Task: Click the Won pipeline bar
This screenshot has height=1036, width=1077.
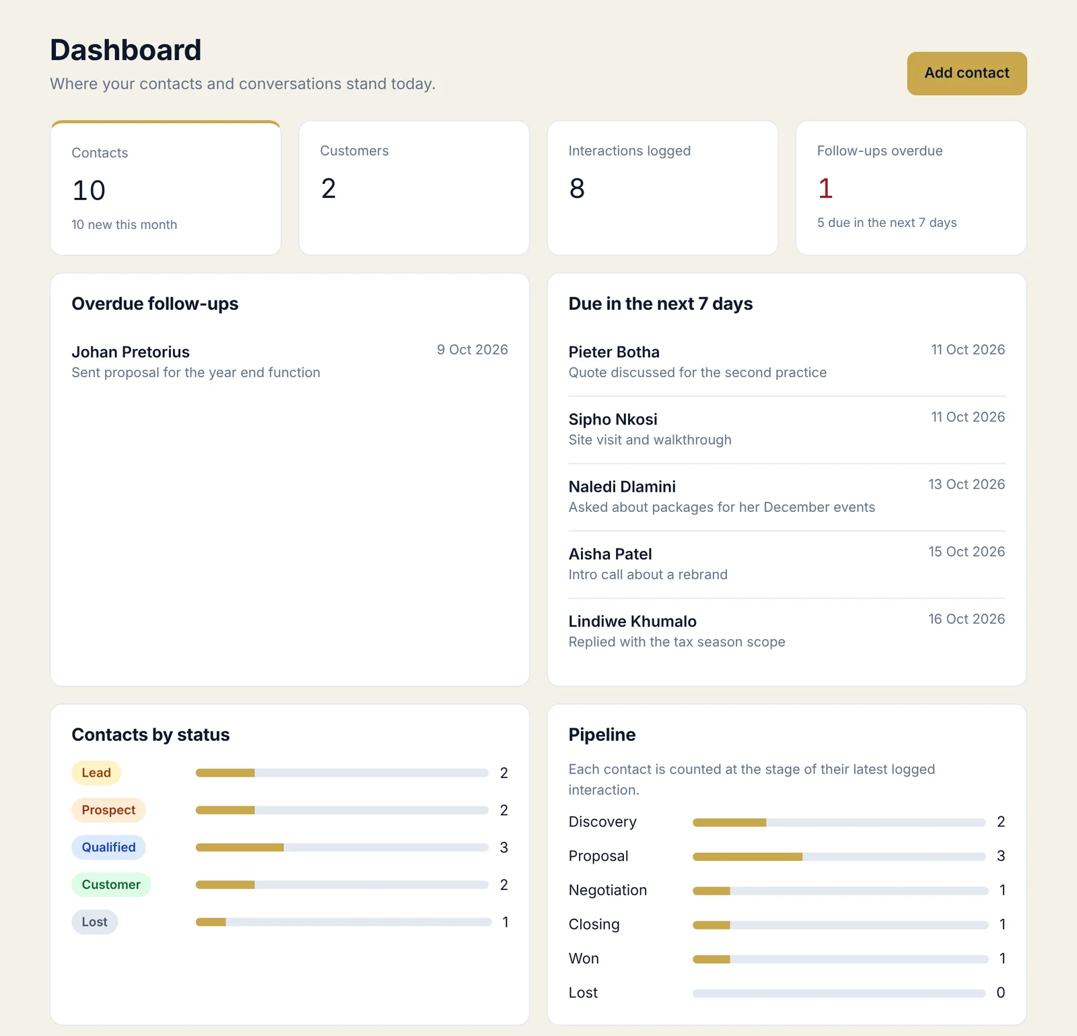Action: click(840, 959)
